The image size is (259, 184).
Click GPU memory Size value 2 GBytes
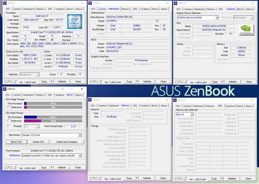coord(242,48)
